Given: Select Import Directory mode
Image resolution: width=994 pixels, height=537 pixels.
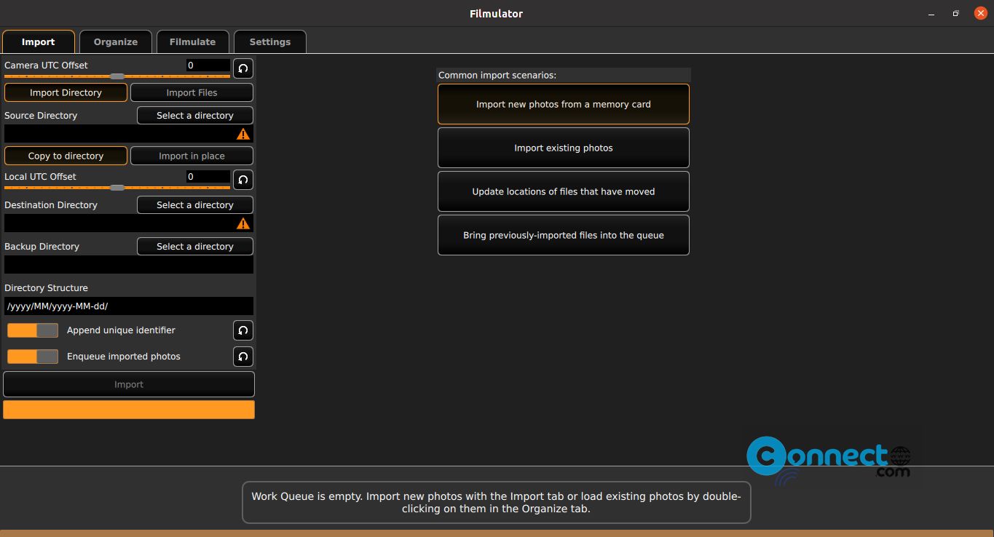Looking at the screenshot, I should (x=66, y=92).
